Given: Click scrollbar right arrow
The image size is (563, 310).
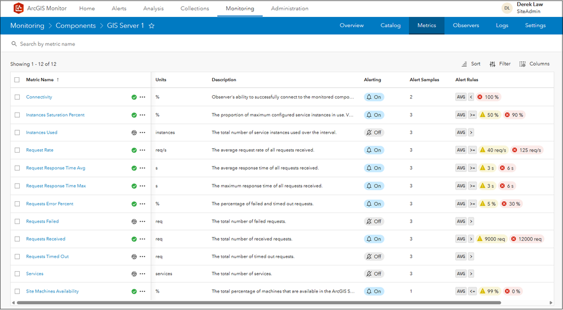Looking at the screenshot, I should coord(551,303).
